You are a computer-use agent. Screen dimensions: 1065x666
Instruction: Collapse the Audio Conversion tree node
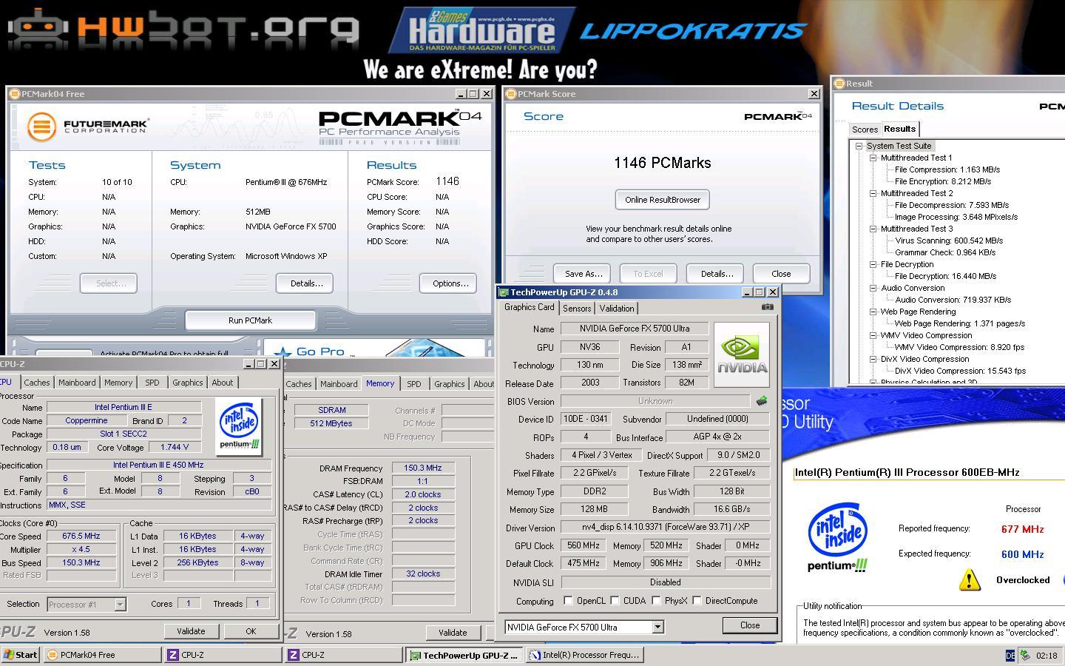coord(873,288)
